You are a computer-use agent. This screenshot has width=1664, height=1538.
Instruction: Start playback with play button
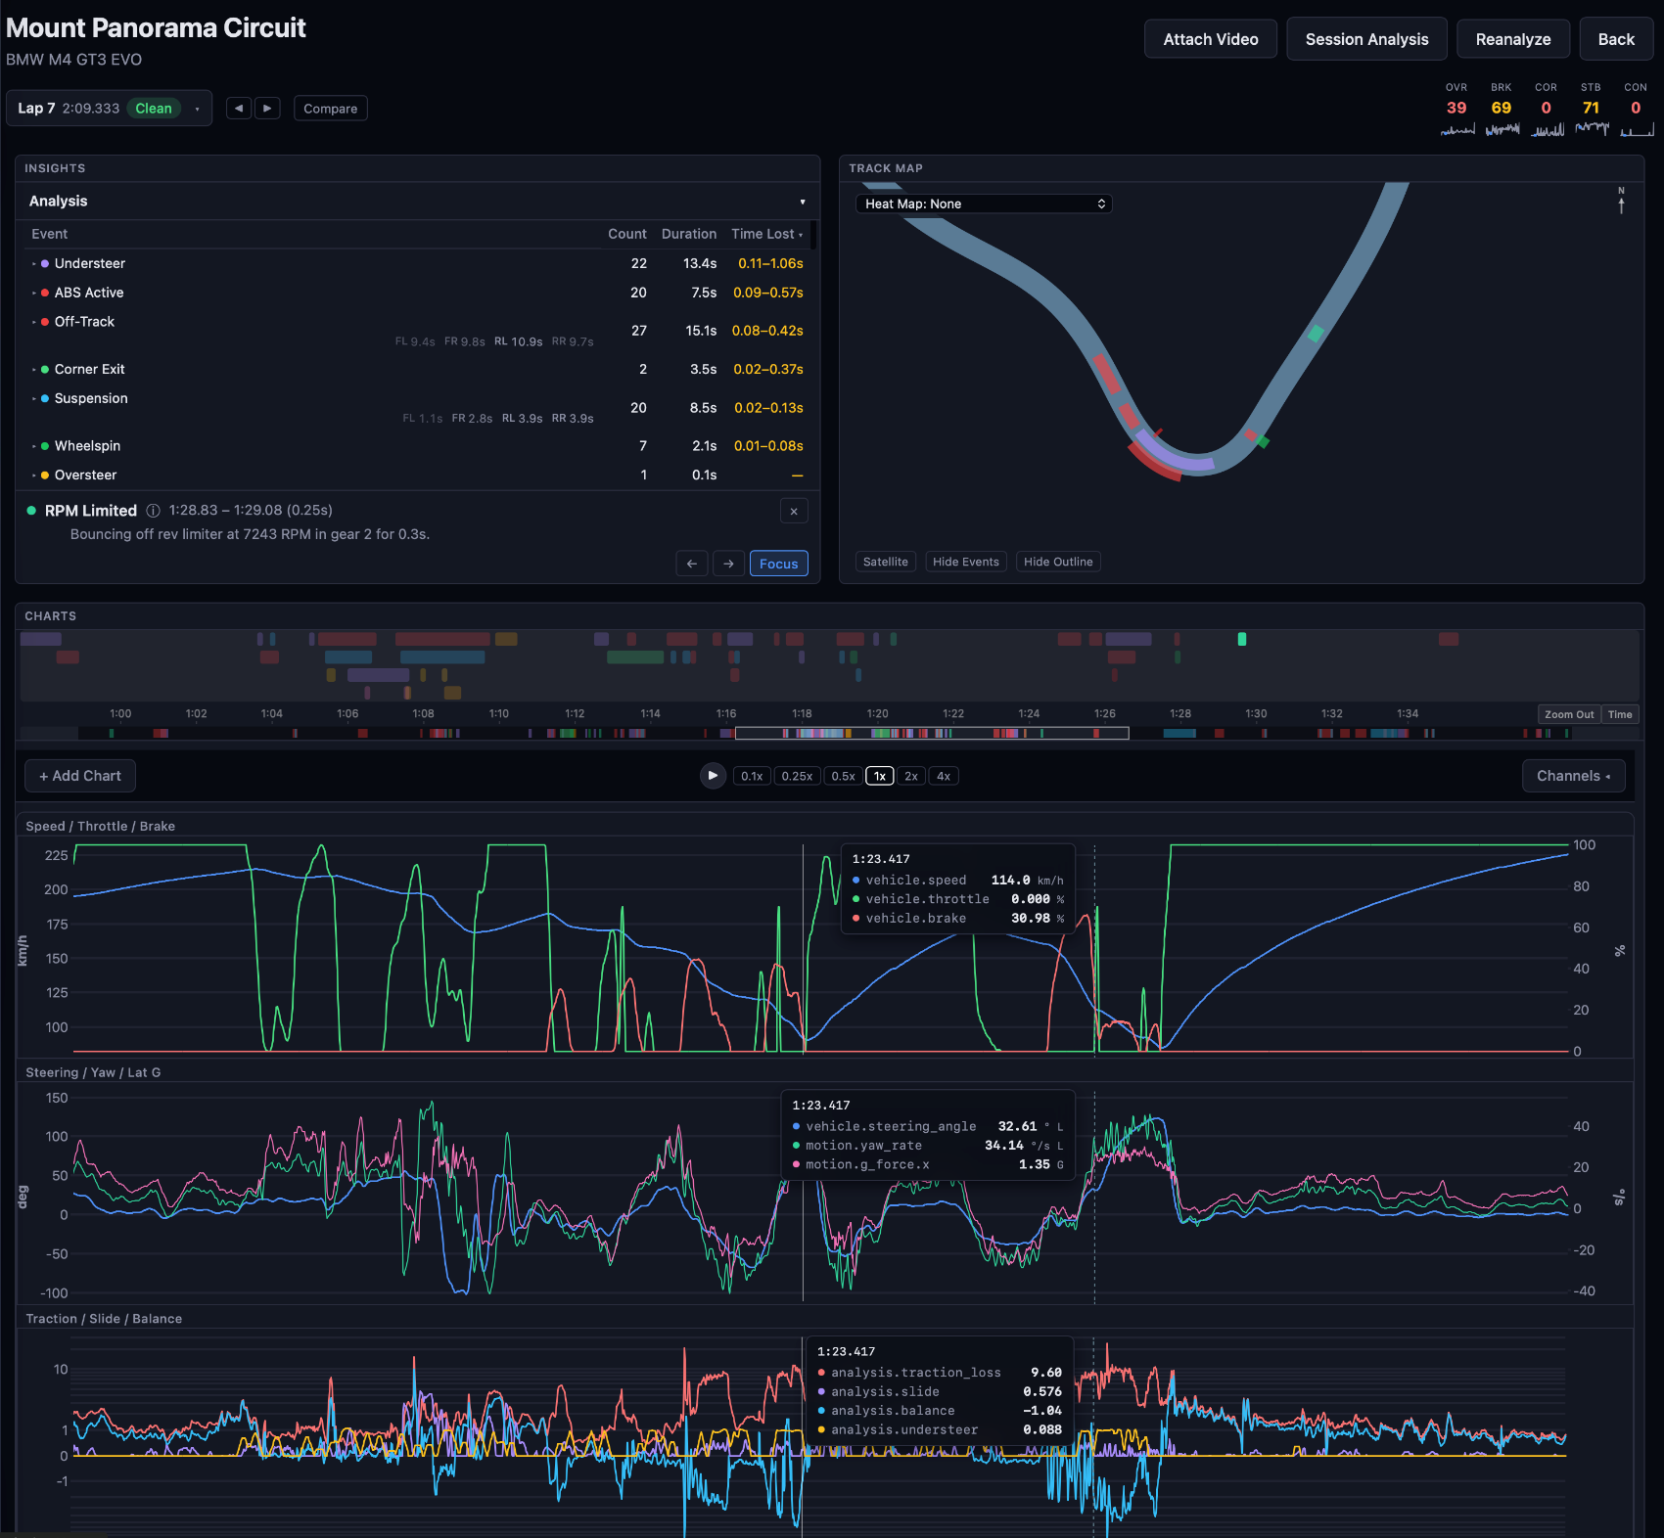tap(713, 776)
